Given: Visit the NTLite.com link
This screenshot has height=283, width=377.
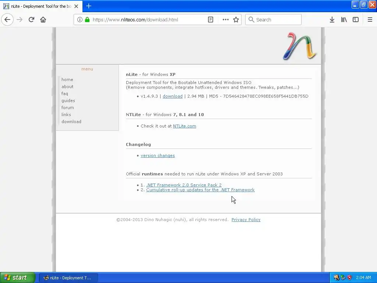Looking at the screenshot, I should [184, 126].
